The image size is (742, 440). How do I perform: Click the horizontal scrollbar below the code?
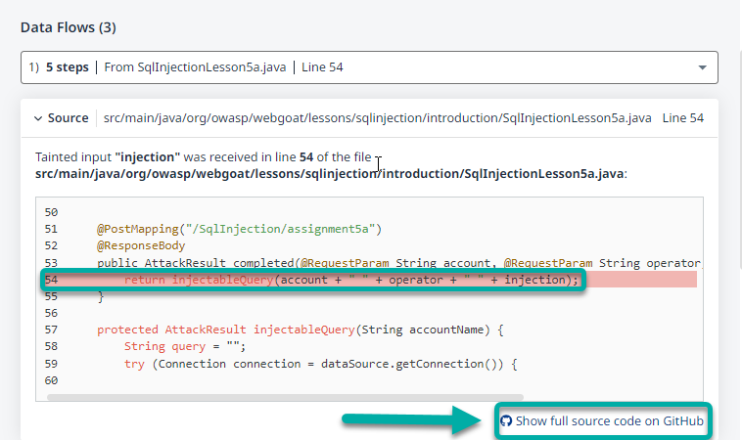294,397
